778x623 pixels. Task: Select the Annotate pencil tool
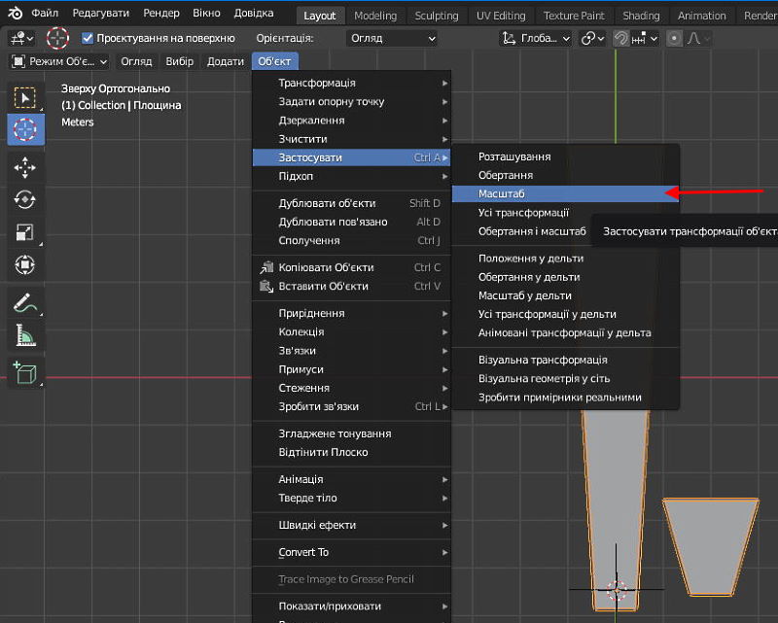25,302
